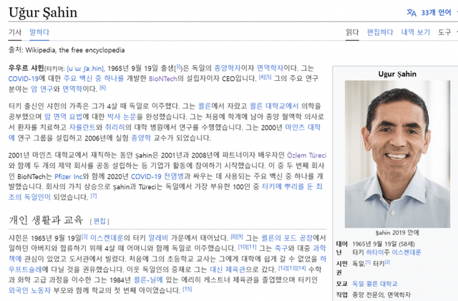Open the Özlem Türeci link
Viewport: 458px width, 301px height.
(306, 155)
